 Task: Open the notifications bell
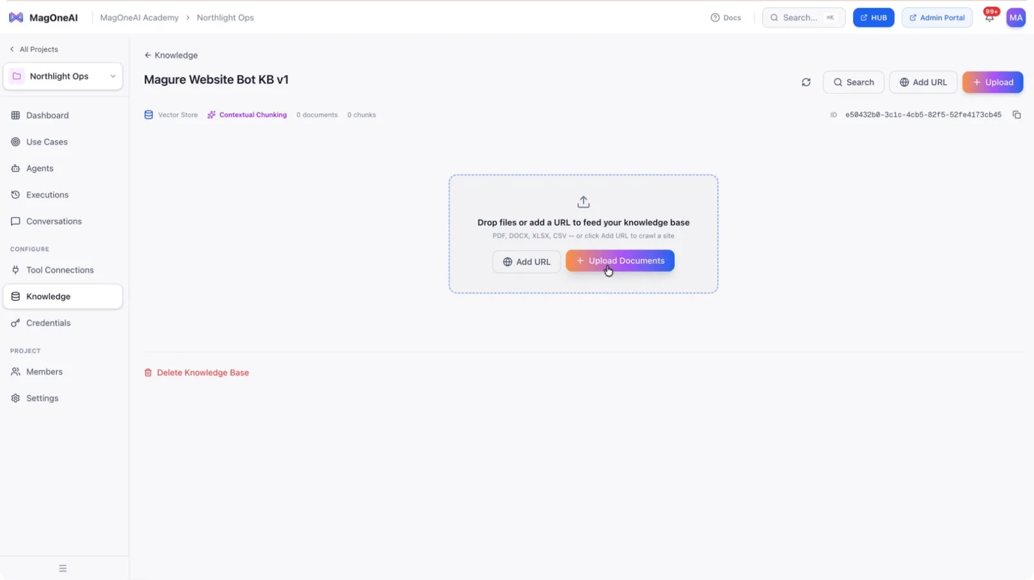click(989, 17)
